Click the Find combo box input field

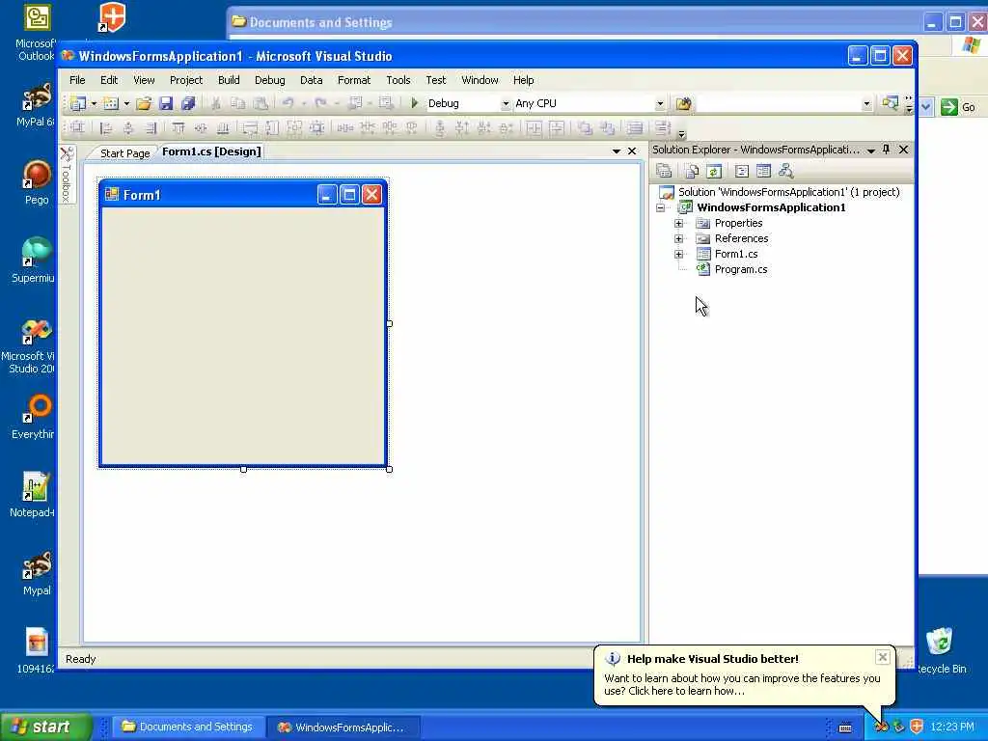(779, 104)
